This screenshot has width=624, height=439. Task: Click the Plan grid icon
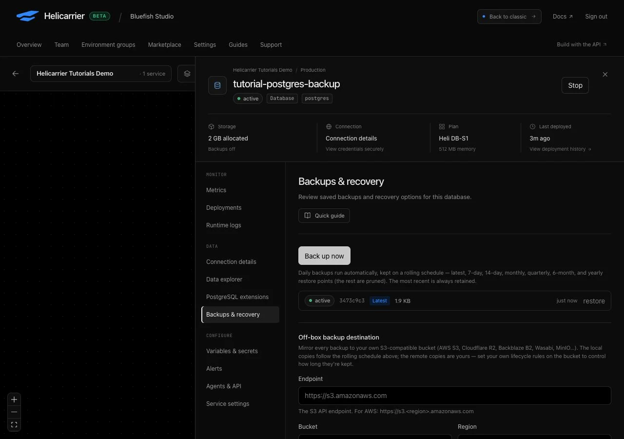click(442, 126)
